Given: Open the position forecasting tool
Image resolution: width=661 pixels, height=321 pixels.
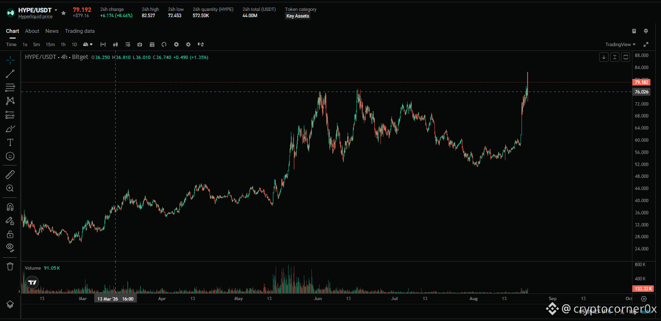Looking at the screenshot, I should pos(10,115).
